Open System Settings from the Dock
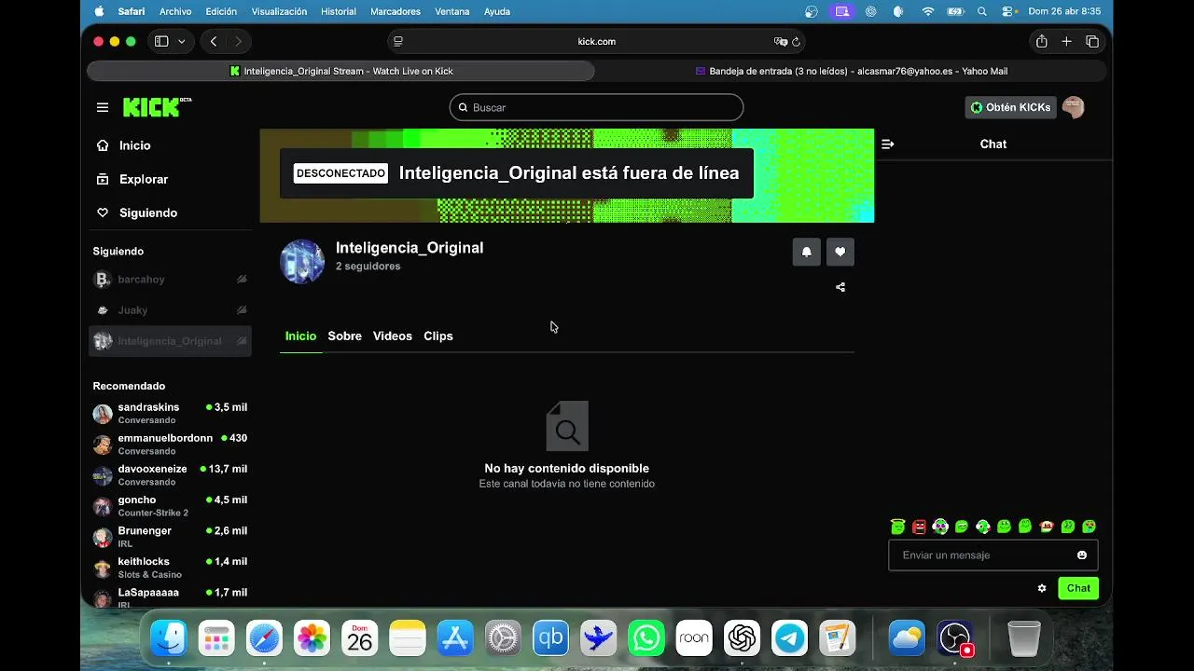The width and height of the screenshot is (1194, 671). pyautogui.click(x=503, y=638)
